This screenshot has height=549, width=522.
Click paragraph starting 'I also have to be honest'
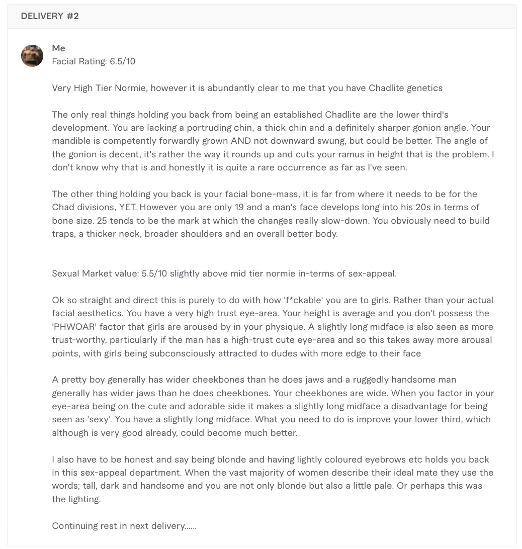[x=273, y=479]
